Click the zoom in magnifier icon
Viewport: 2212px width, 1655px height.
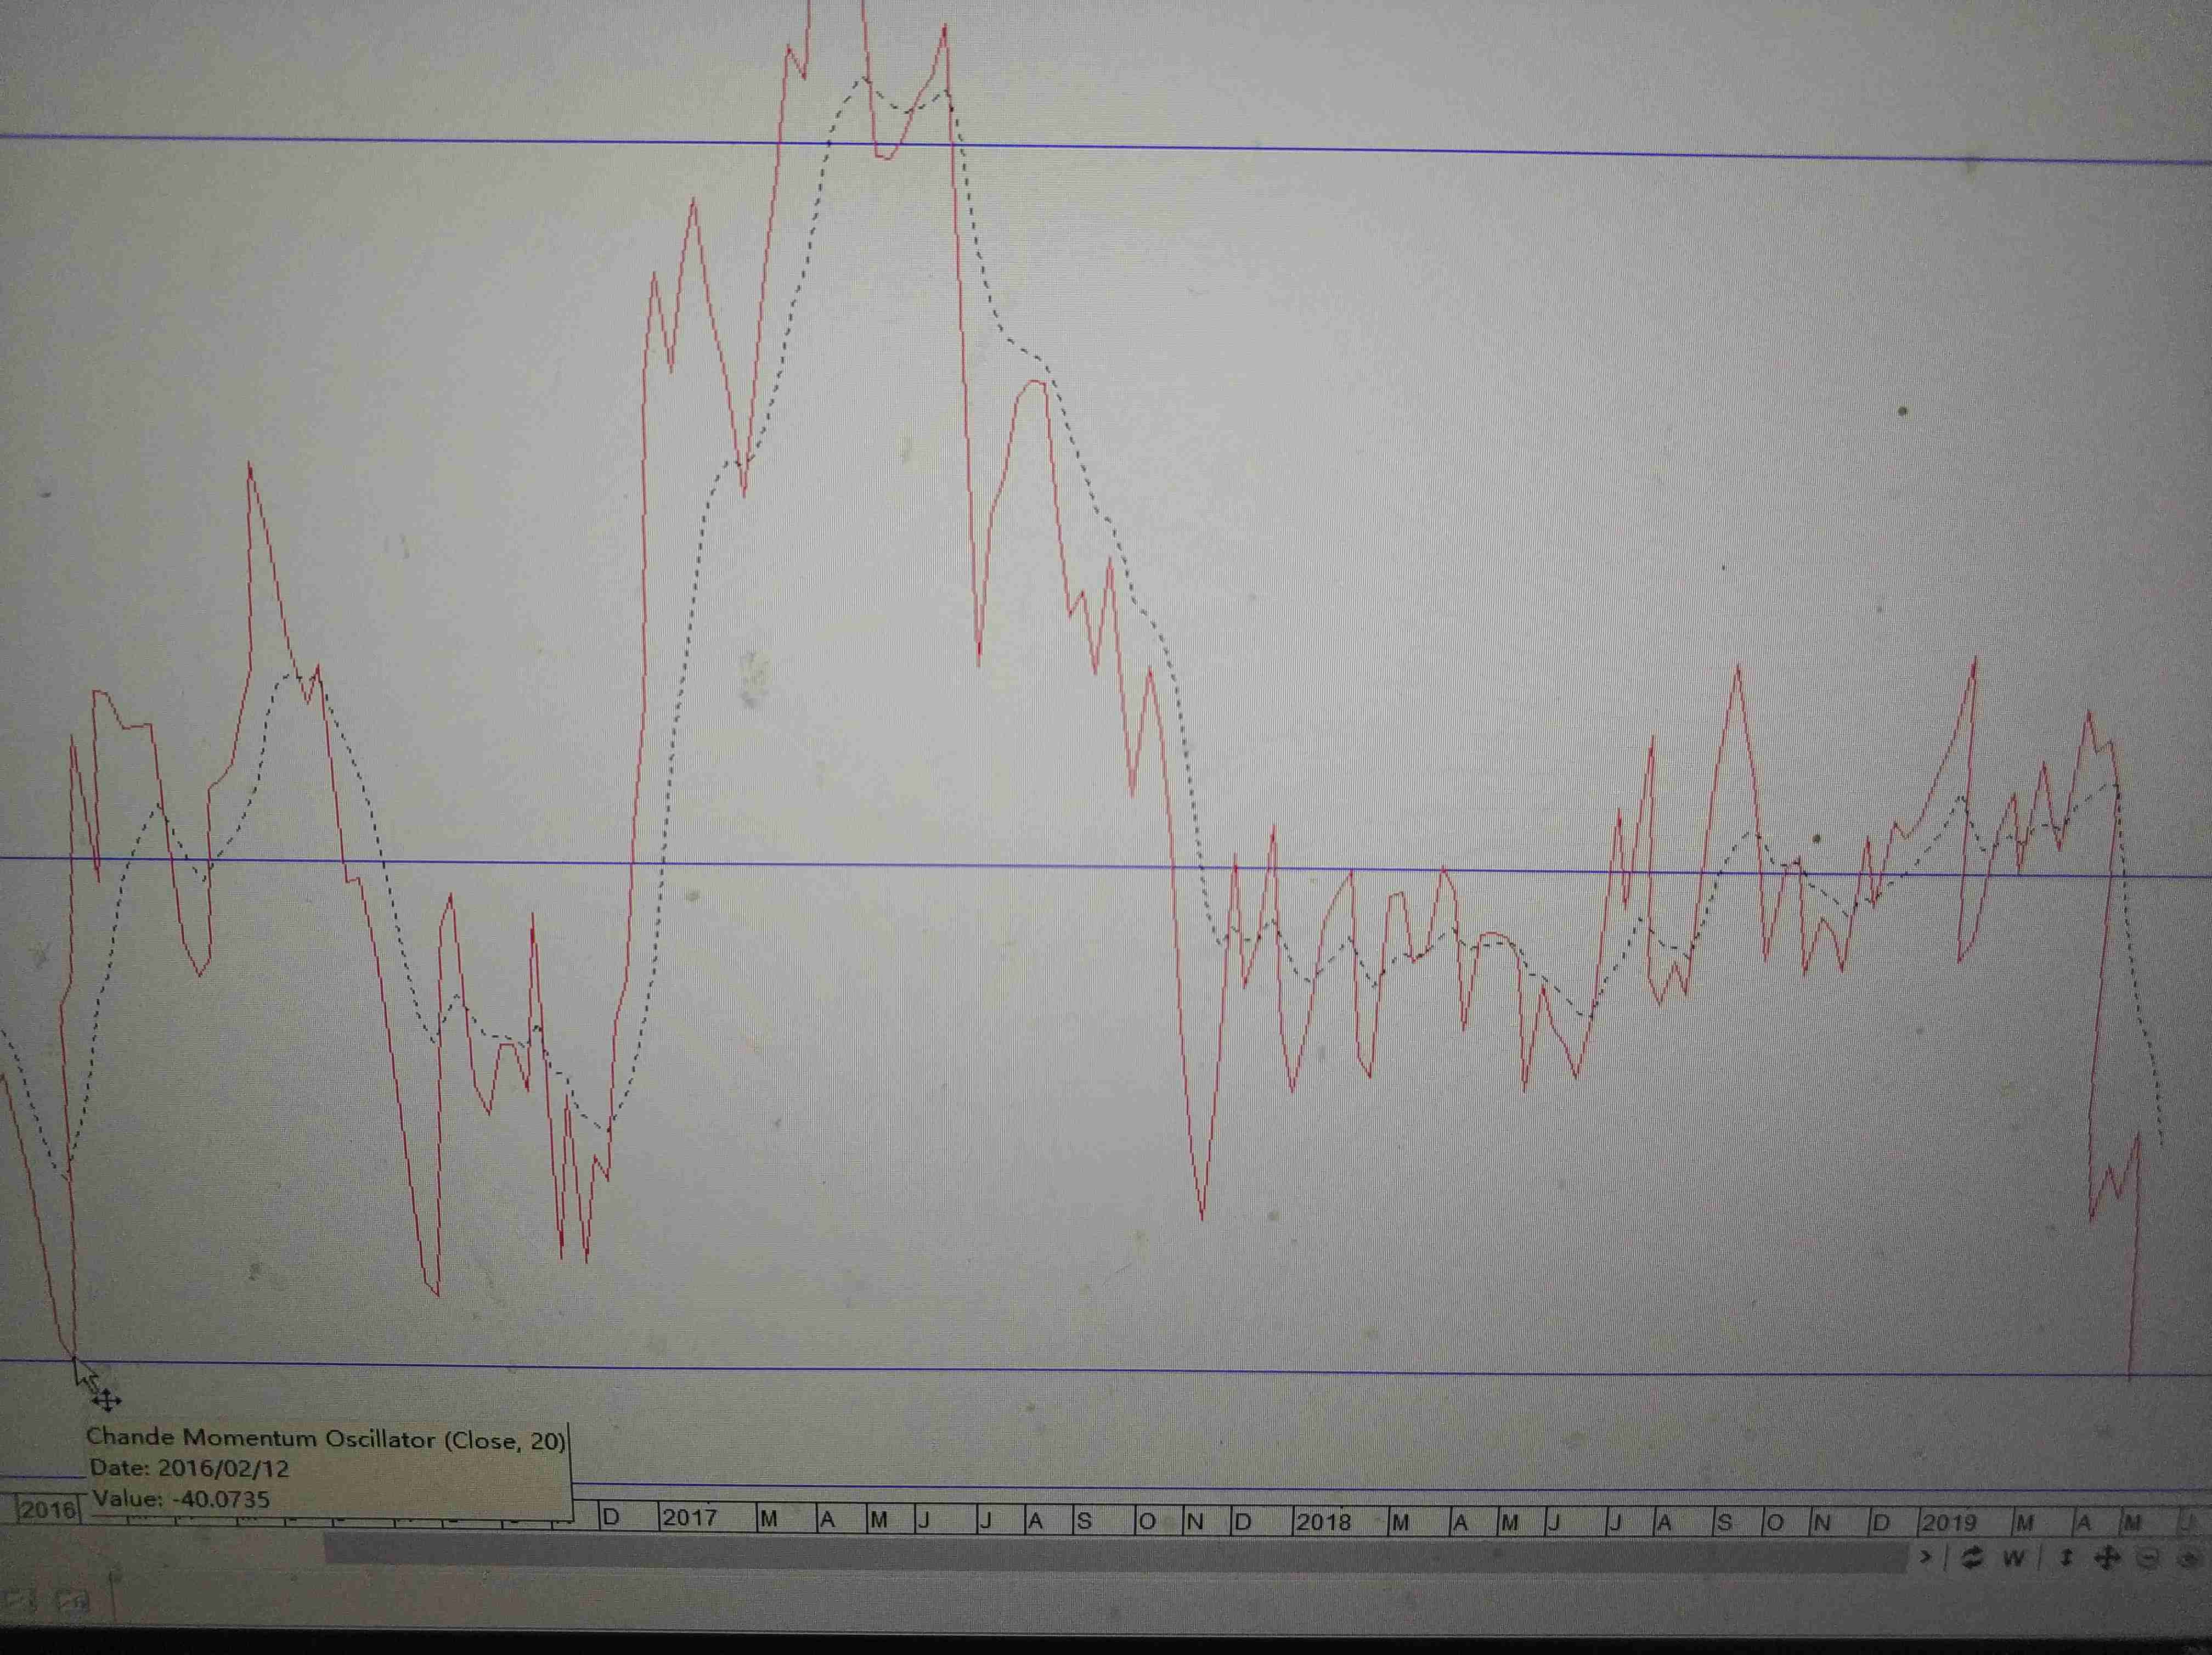coord(2189,1559)
